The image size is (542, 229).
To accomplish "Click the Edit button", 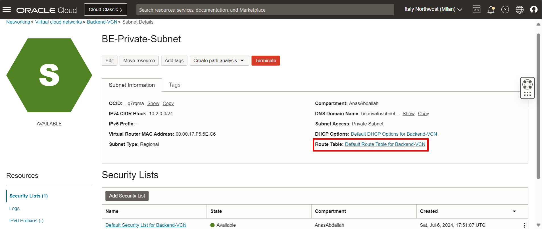I will point(109,60).
